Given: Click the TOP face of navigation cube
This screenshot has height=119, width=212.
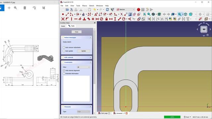Looking at the screenshot, I should [204, 29].
